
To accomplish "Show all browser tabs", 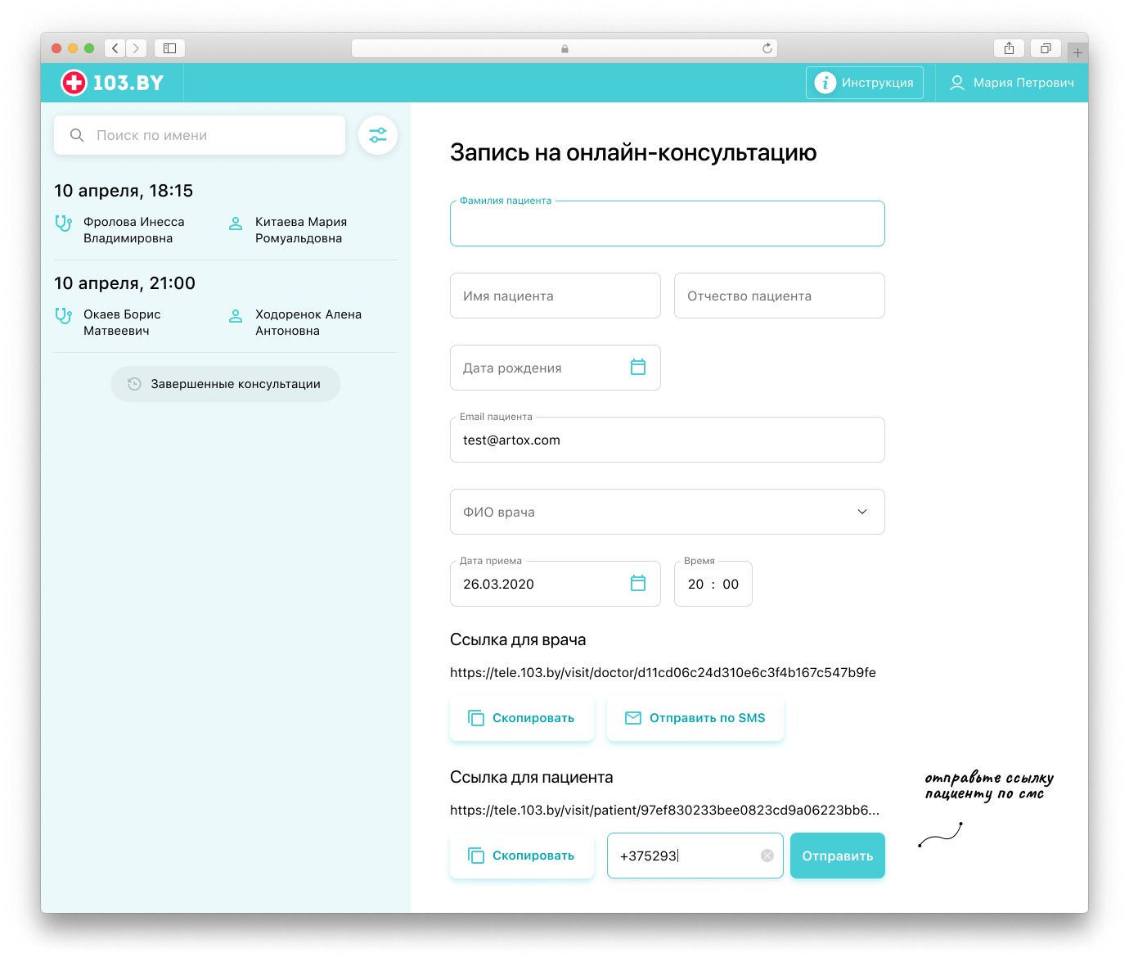I will pos(1046,48).
